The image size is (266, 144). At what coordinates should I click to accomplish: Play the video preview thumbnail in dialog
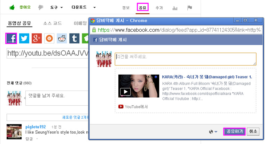(139, 86)
